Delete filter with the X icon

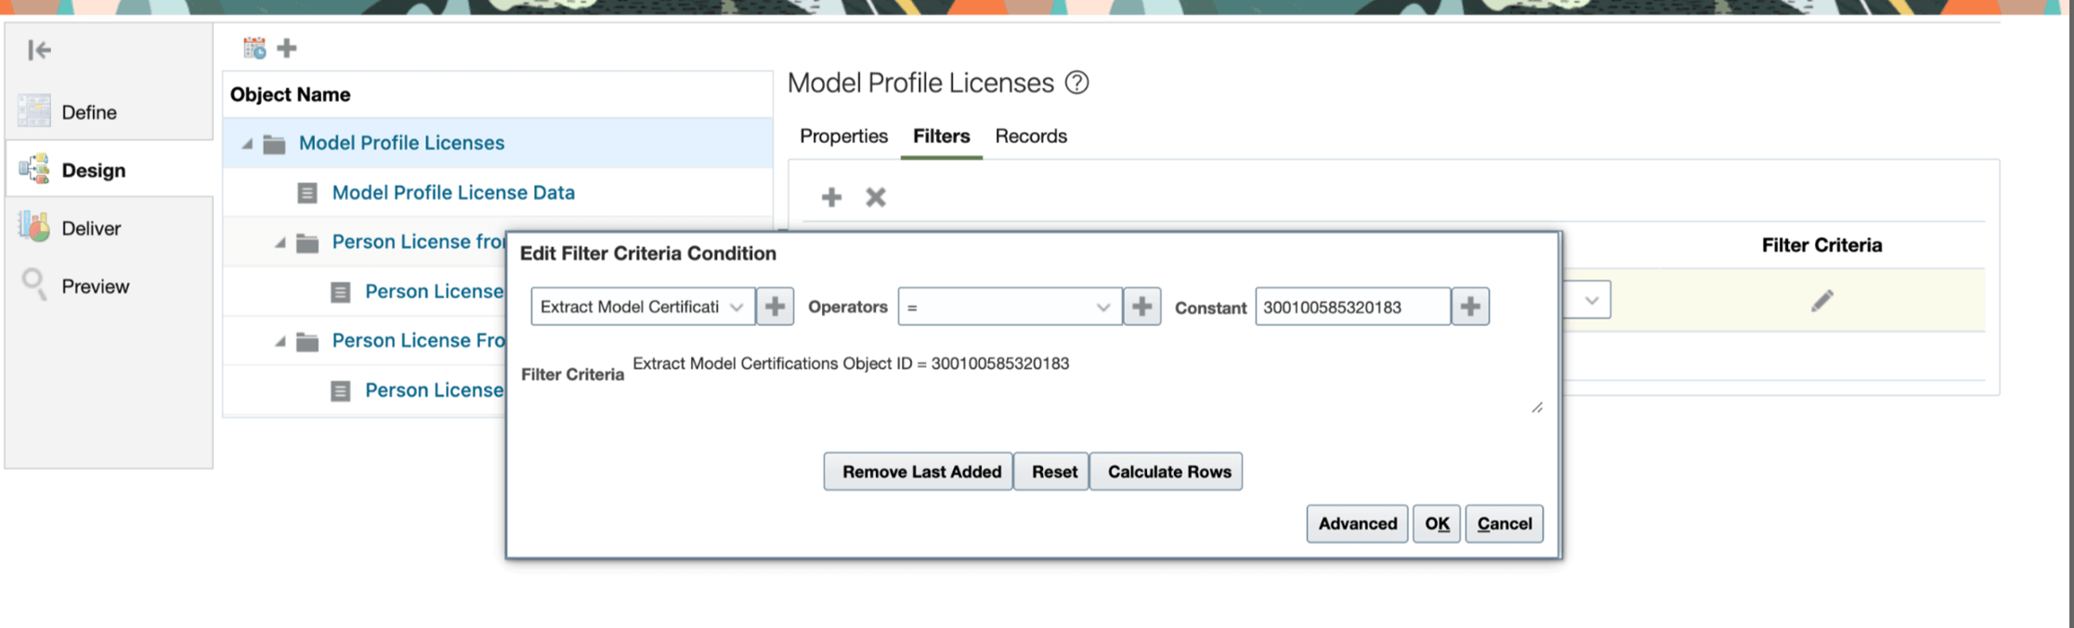click(x=876, y=197)
